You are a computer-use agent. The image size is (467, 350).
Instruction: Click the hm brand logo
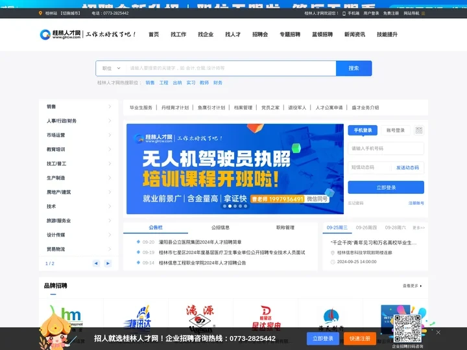click(x=70, y=316)
